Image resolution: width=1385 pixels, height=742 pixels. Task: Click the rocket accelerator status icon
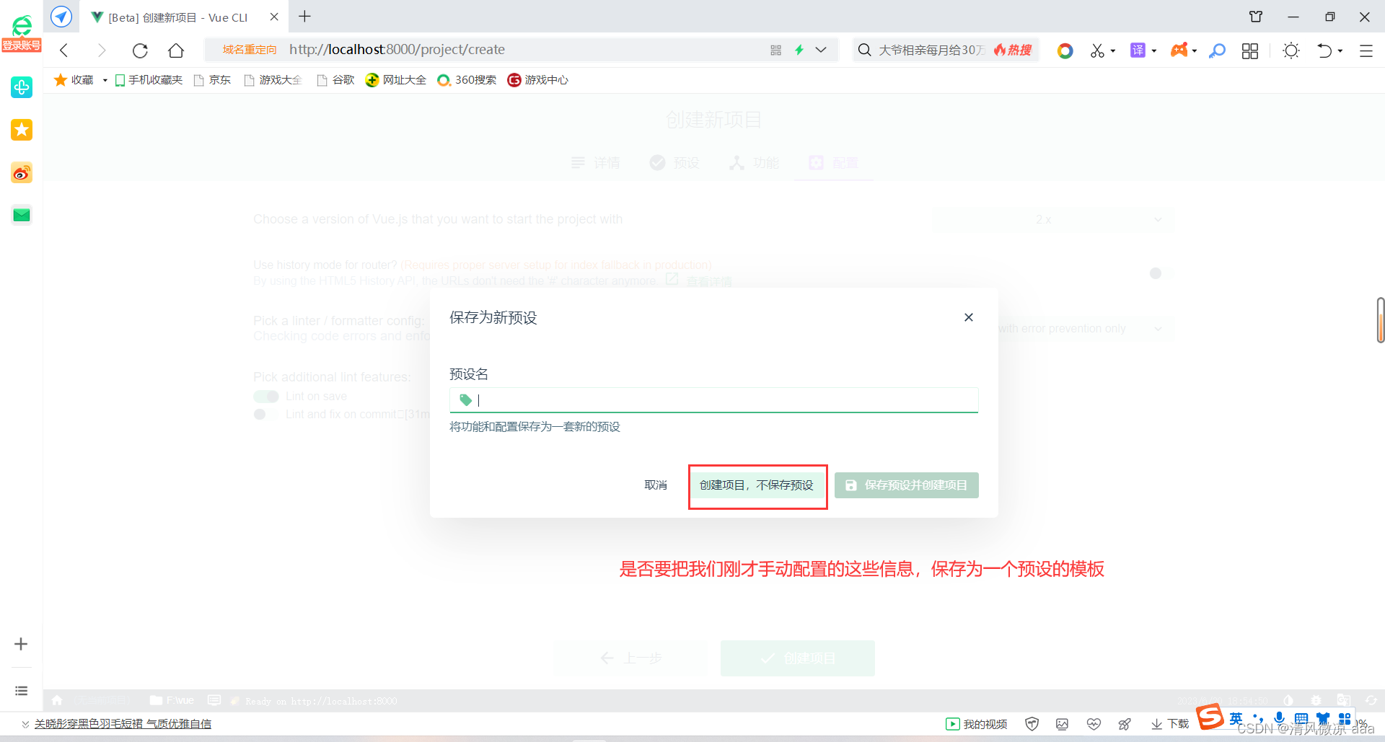coord(1125,724)
